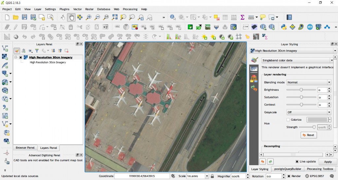Expand the Grayscale dropdown
Viewport: 338px width, 180px height.
308,112
